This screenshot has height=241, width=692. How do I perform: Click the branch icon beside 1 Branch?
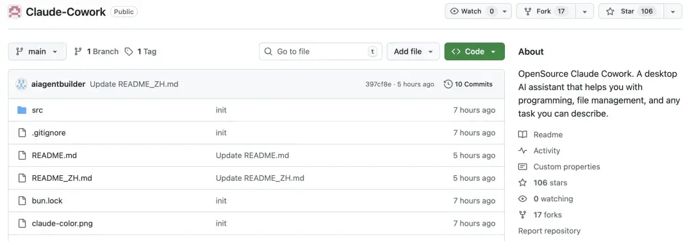tap(78, 52)
